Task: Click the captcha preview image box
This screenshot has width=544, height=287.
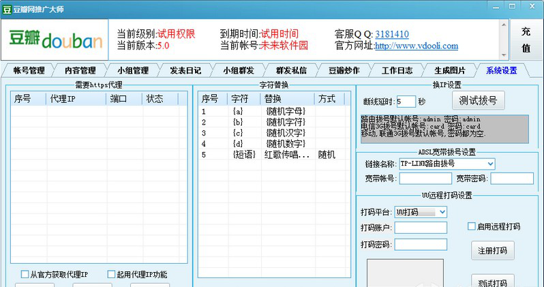Action: (x=405, y=273)
